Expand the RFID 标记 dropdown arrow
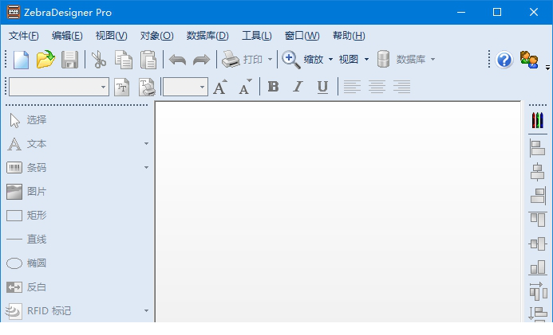This screenshot has height=335, width=553. coord(146,311)
